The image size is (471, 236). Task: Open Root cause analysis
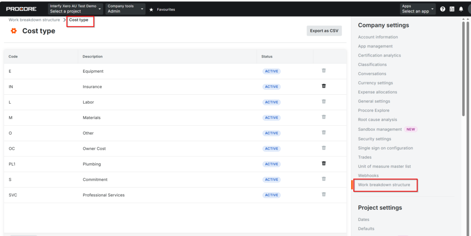[x=377, y=120]
